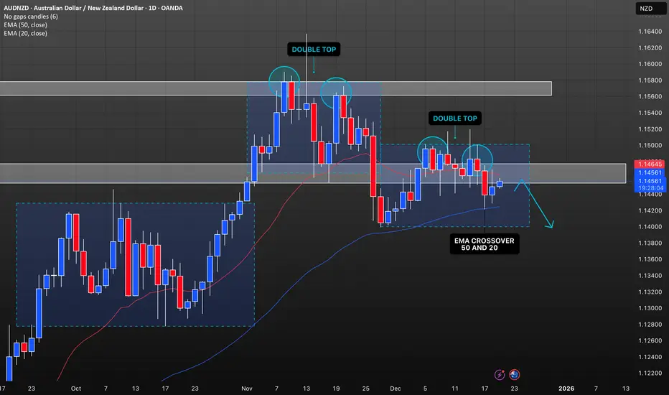Click the 5 date label on time axis
This screenshot has height=395, width=669.
425,389
